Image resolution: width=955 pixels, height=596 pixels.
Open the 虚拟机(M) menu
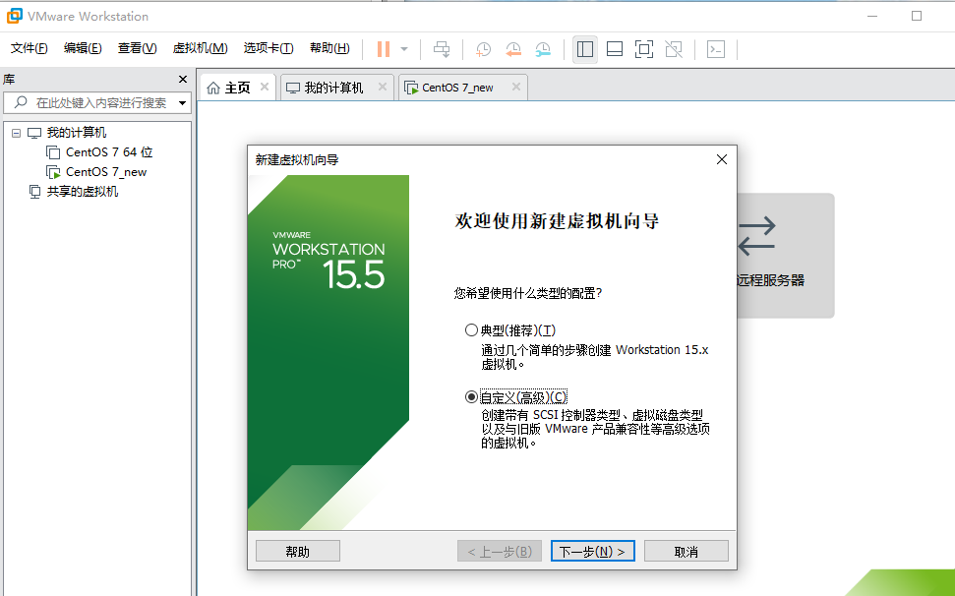point(200,48)
